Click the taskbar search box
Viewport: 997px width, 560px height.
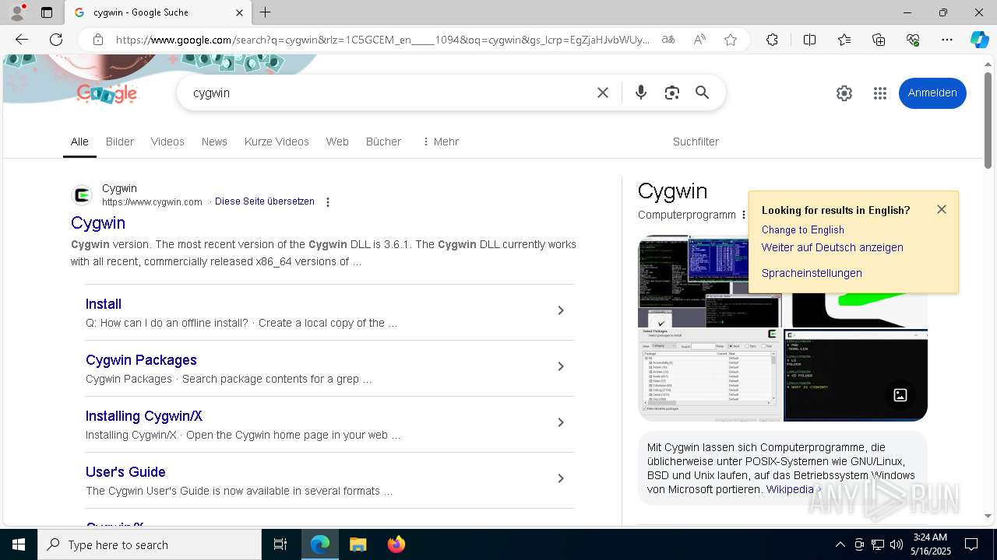(x=150, y=544)
